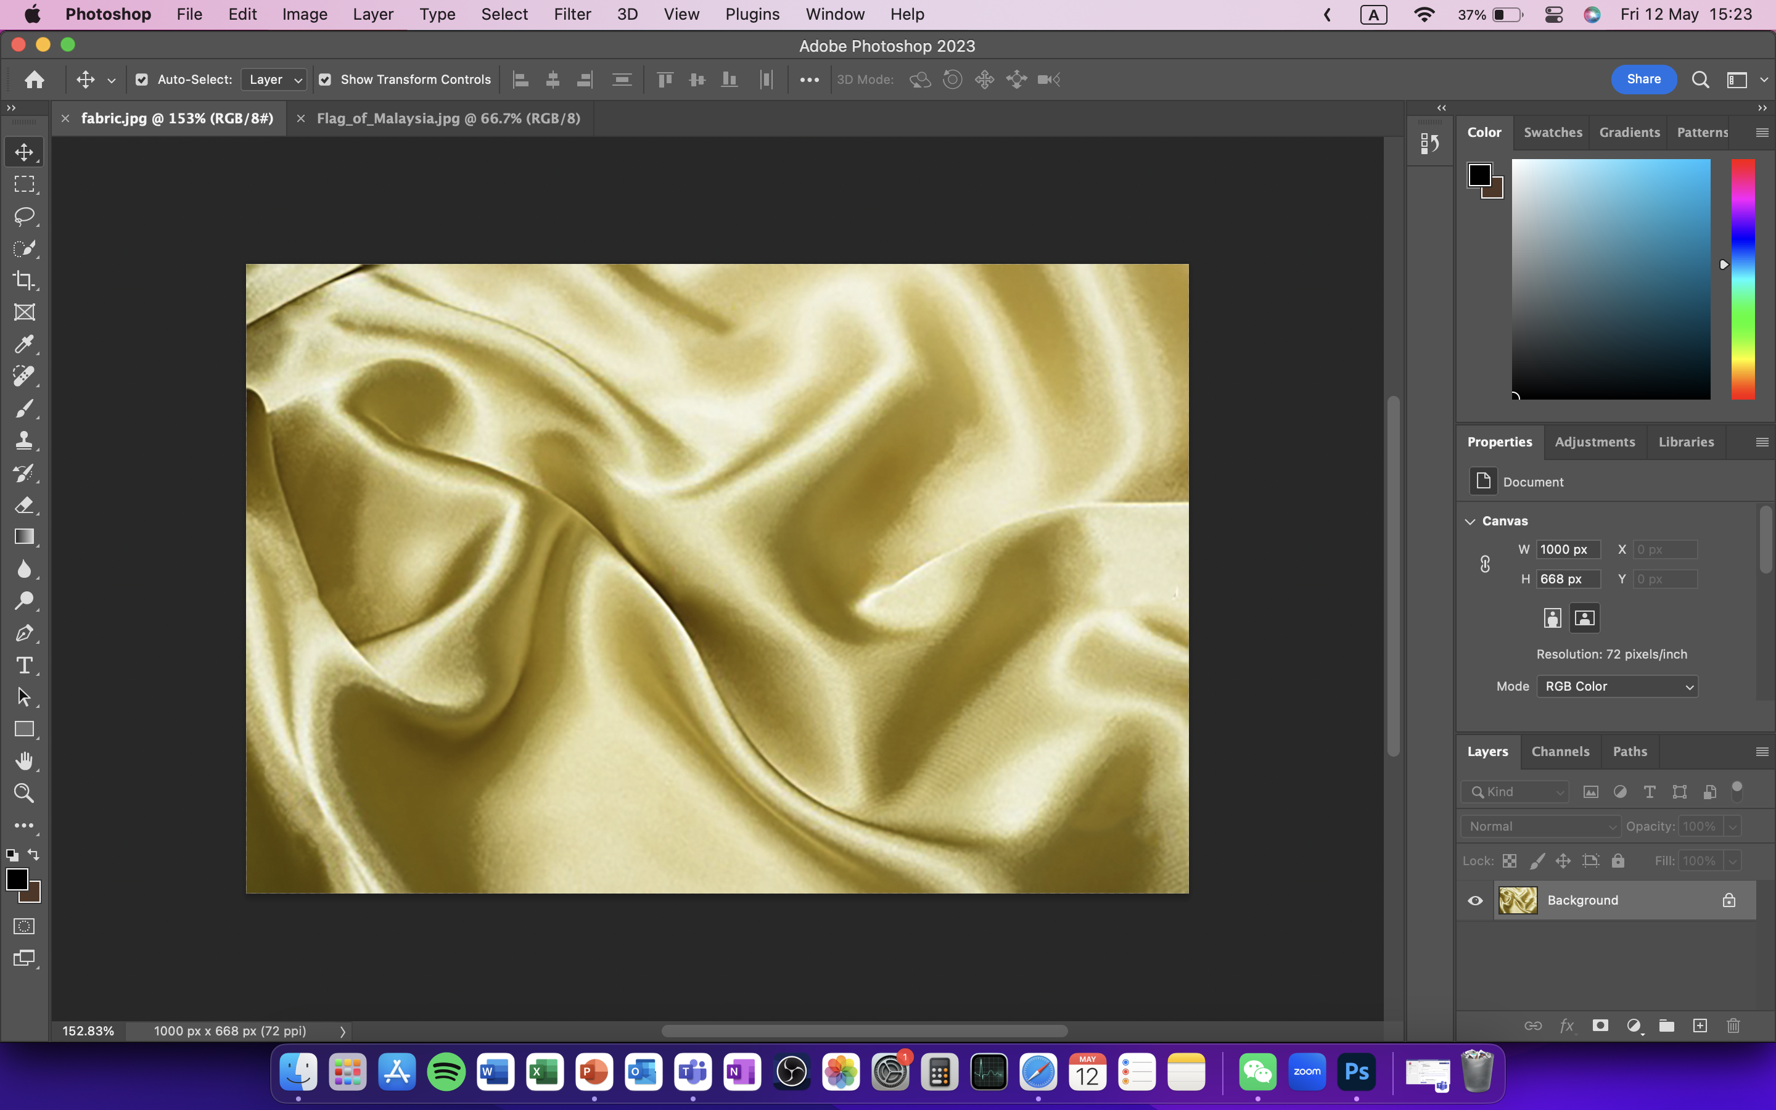Select the Clone Stamp tool
Screen dimensions: 1776x1110
tap(24, 440)
